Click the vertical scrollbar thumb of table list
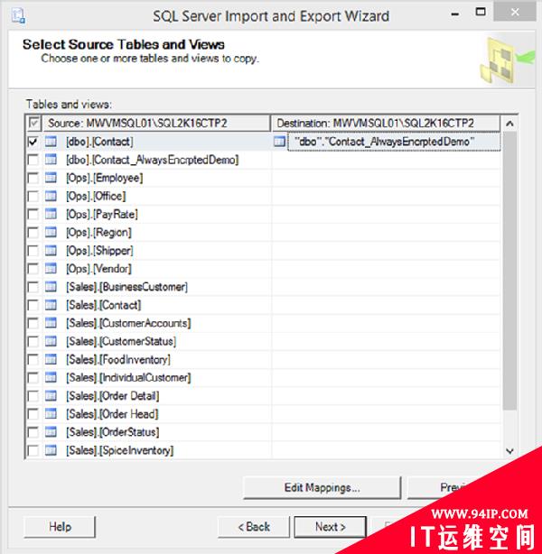This screenshot has width=542, height=554. 509,271
